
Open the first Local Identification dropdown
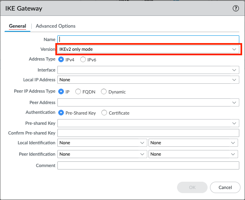[x=102, y=143]
